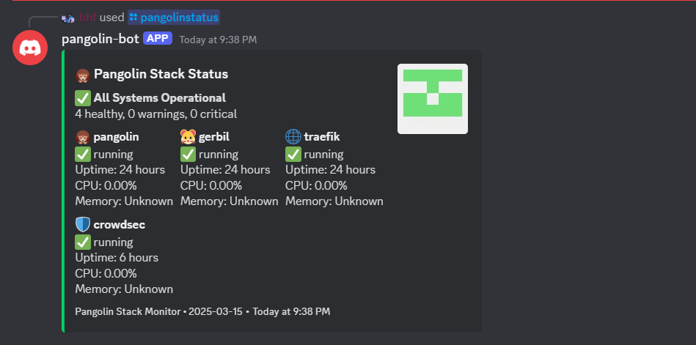Click Memory: Unknown under crowdsec

point(124,289)
